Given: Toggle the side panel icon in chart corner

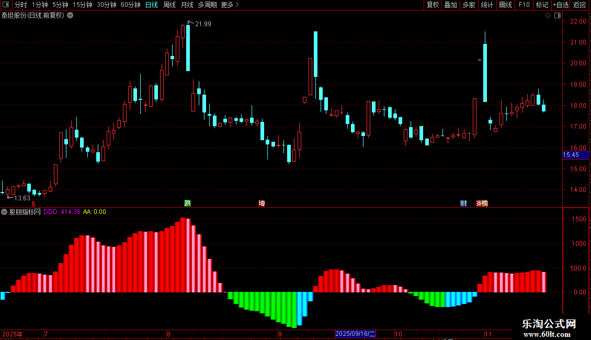Looking at the screenshot, I should pos(558,16).
